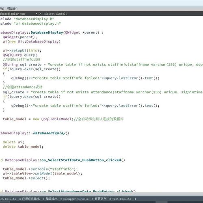This screenshot has width=203, height=203.
Task: Expand the open documents dropdown arrow
Action: point(37,13)
